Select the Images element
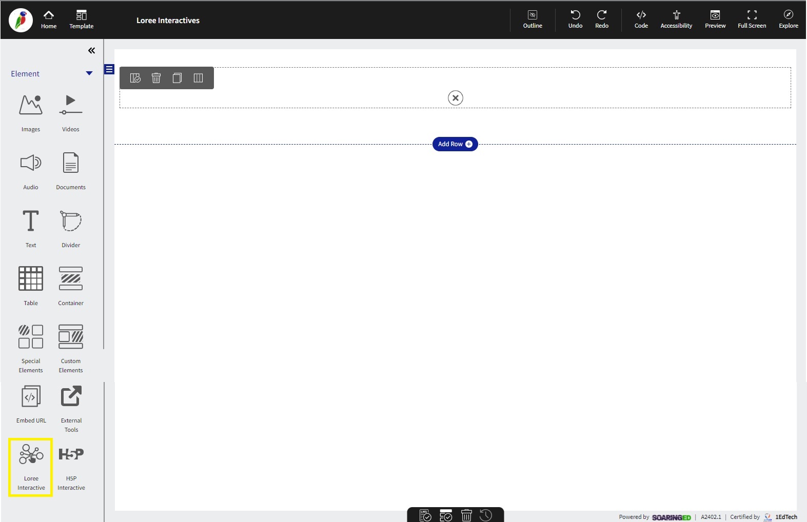807x522 pixels. 31,113
